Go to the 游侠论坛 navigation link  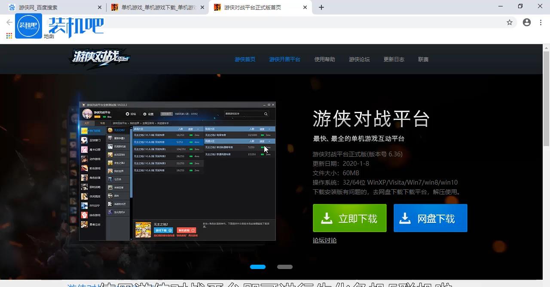pyautogui.click(x=359, y=60)
